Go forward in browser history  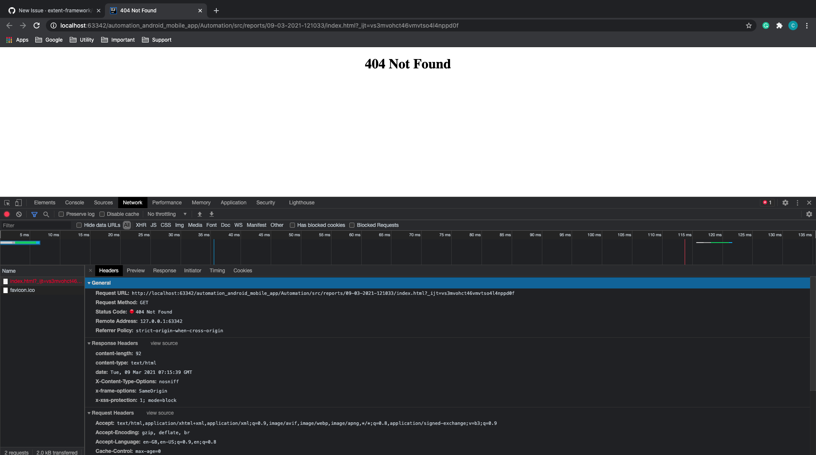(23, 25)
